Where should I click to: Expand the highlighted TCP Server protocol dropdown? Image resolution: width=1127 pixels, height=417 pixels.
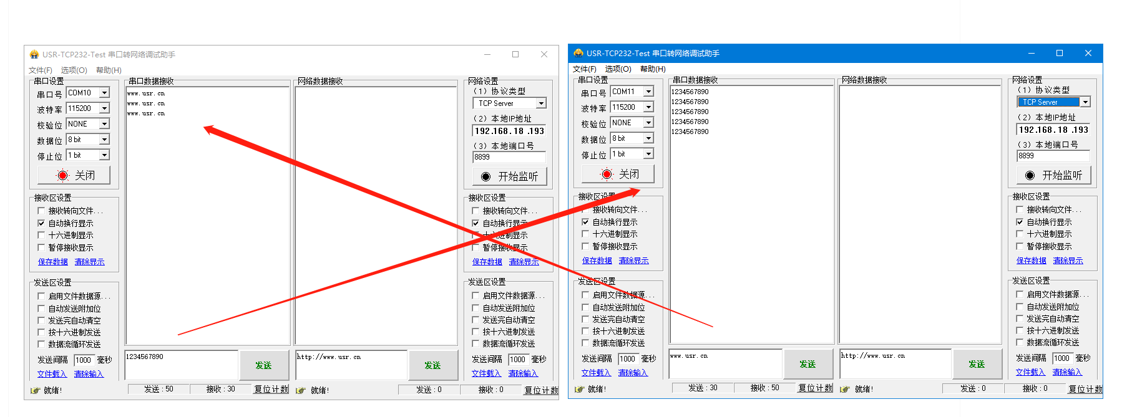click(1085, 102)
